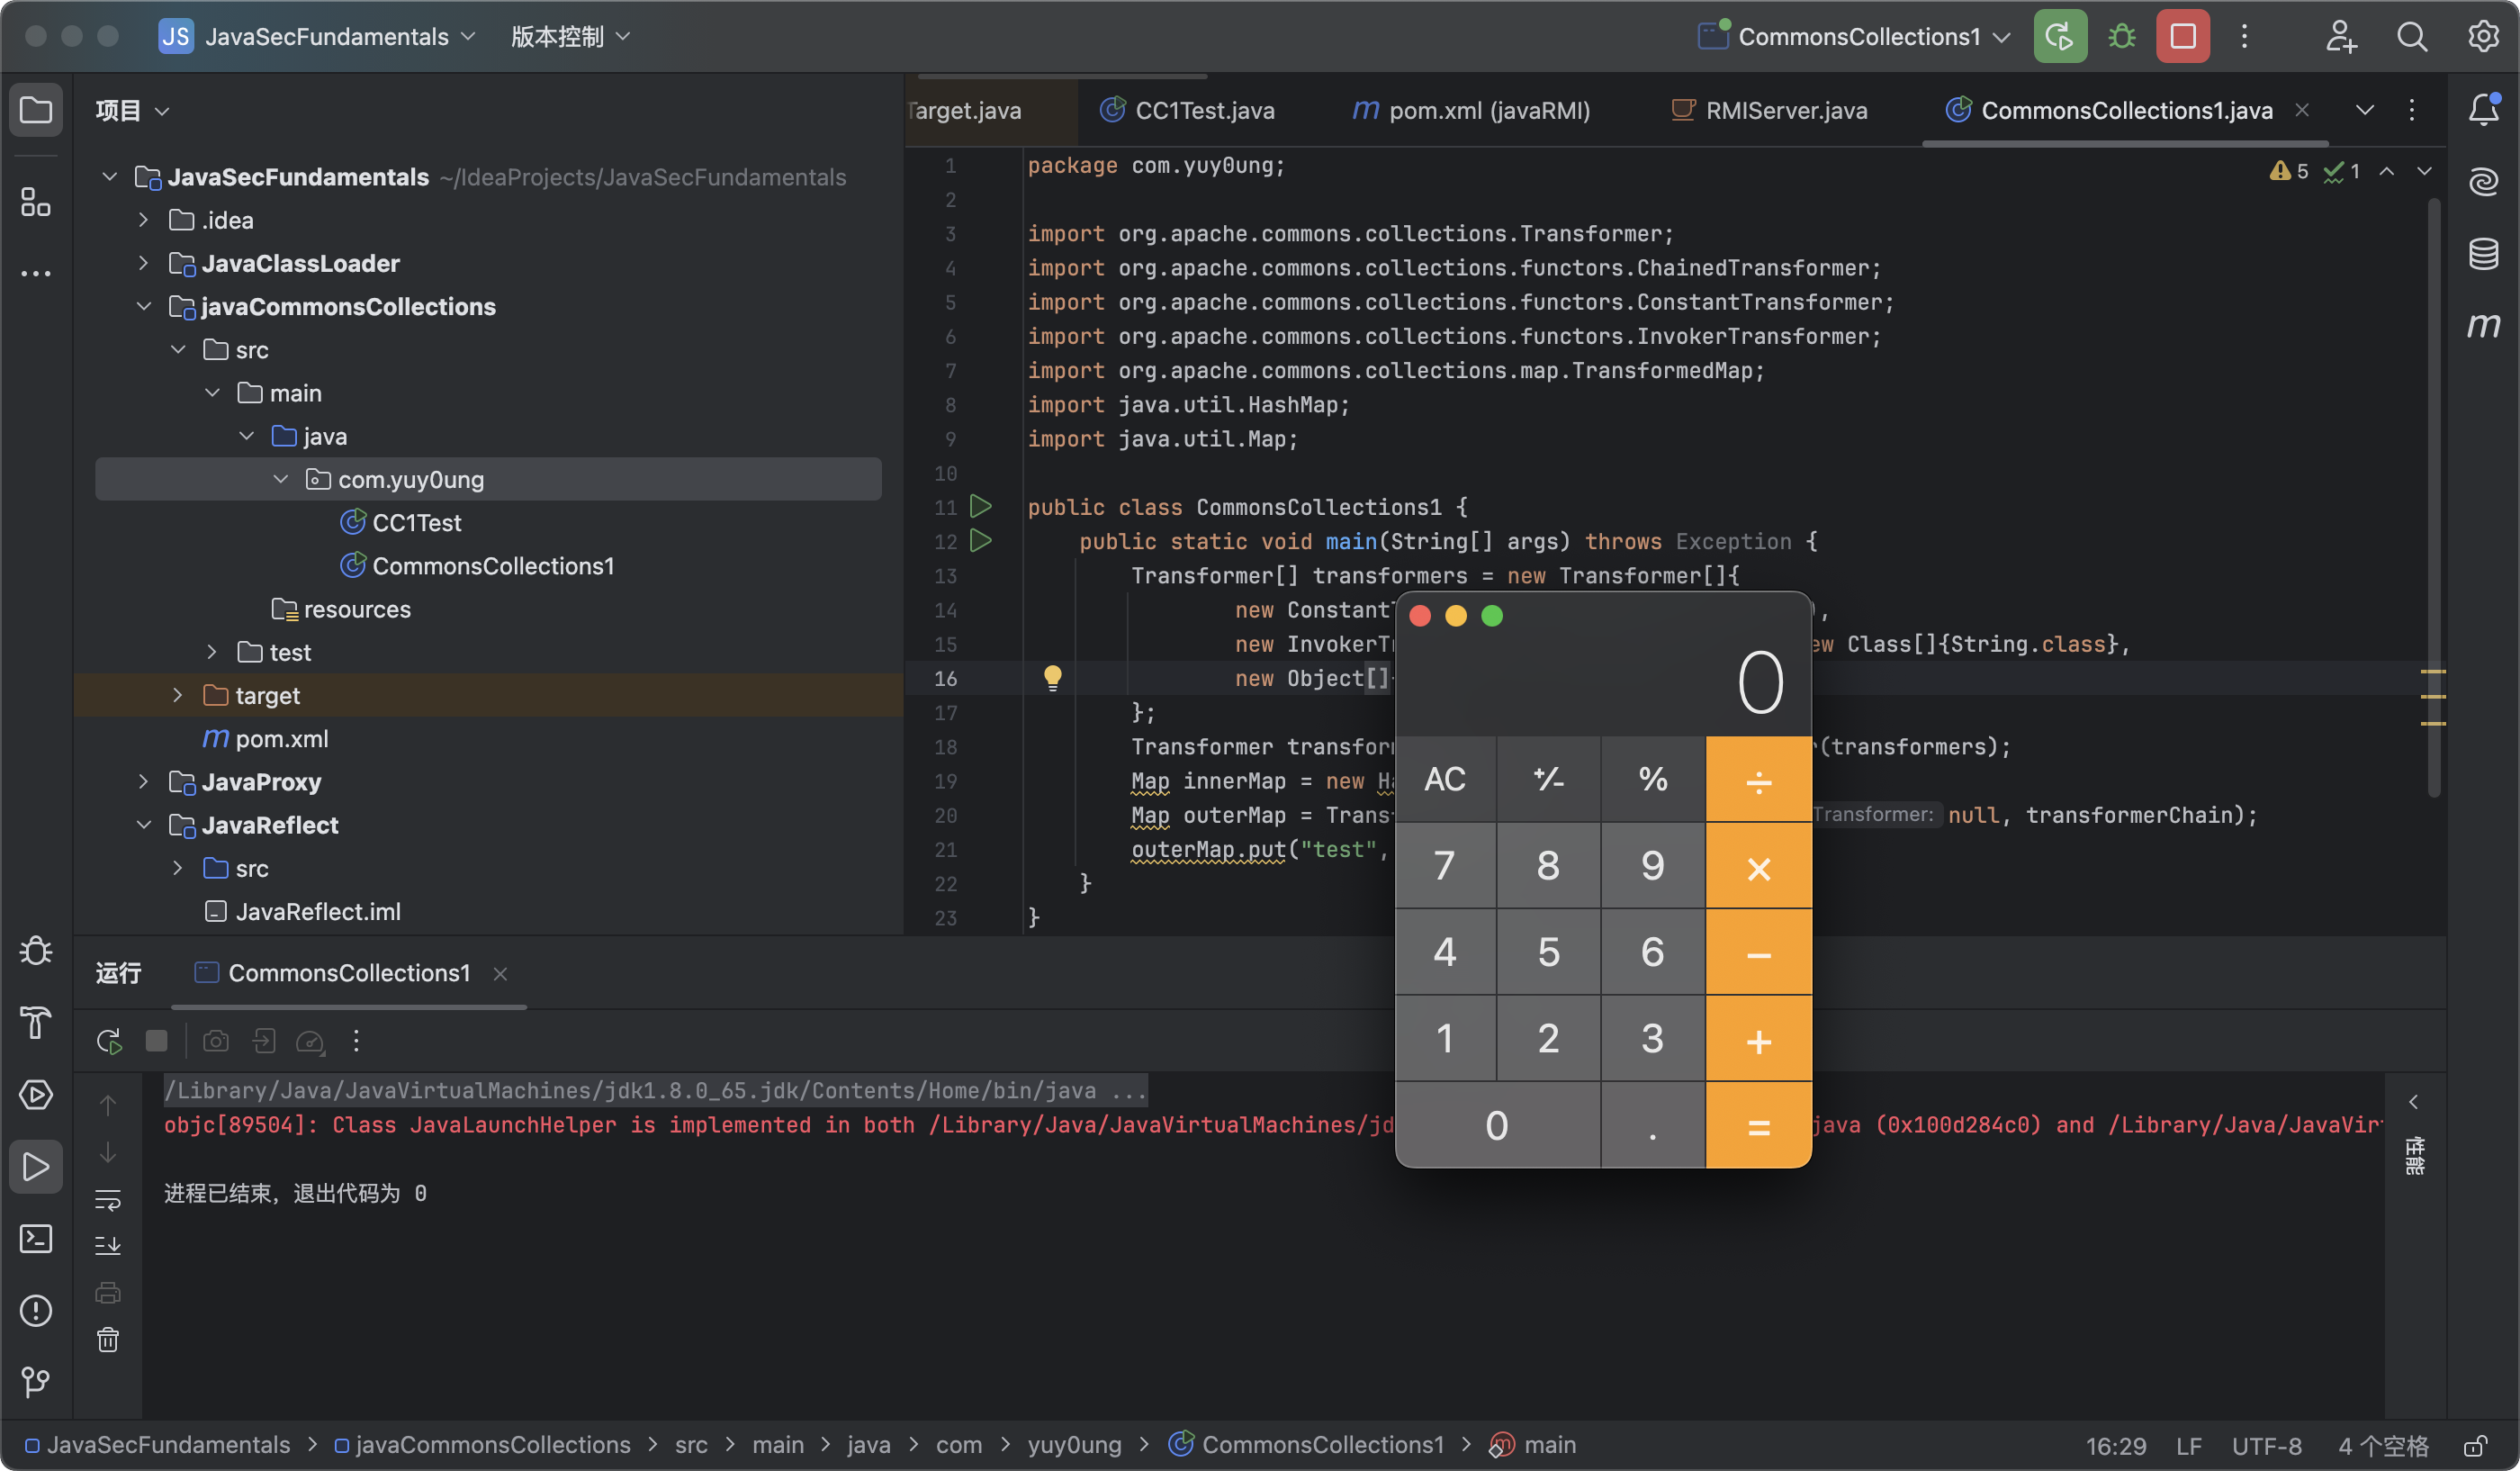
Task: Click the Debug bug icon in top toolbar
Action: pyautogui.click(x=2121, y=37)
